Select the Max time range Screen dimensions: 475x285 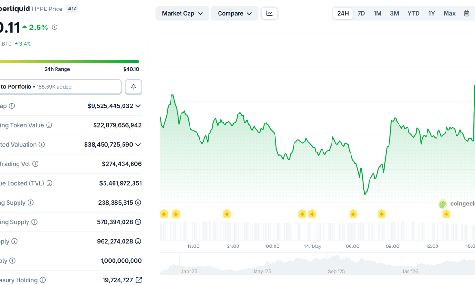tap(449, 13)
